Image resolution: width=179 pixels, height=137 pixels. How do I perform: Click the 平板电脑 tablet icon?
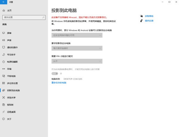[4, 76]
